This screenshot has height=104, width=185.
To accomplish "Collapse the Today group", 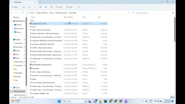I will (29, 21).
